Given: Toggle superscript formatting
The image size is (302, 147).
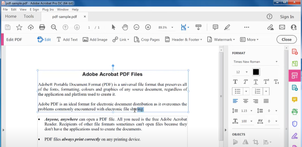Looking at the screenshot, I should coord(266,82).
